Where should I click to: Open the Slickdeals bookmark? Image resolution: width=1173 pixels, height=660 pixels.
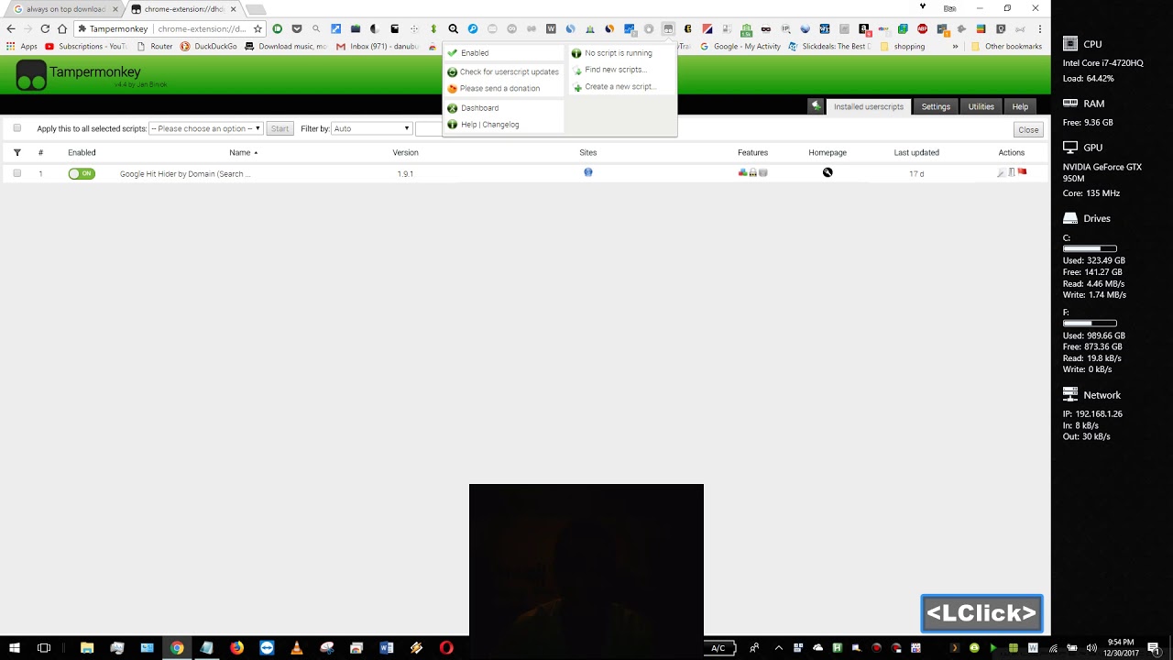tap(828, 47)
